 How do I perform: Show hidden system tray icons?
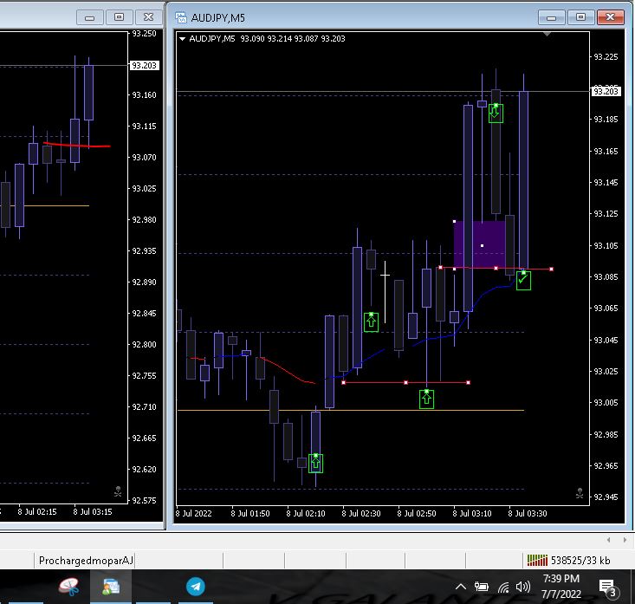point(461,588)
